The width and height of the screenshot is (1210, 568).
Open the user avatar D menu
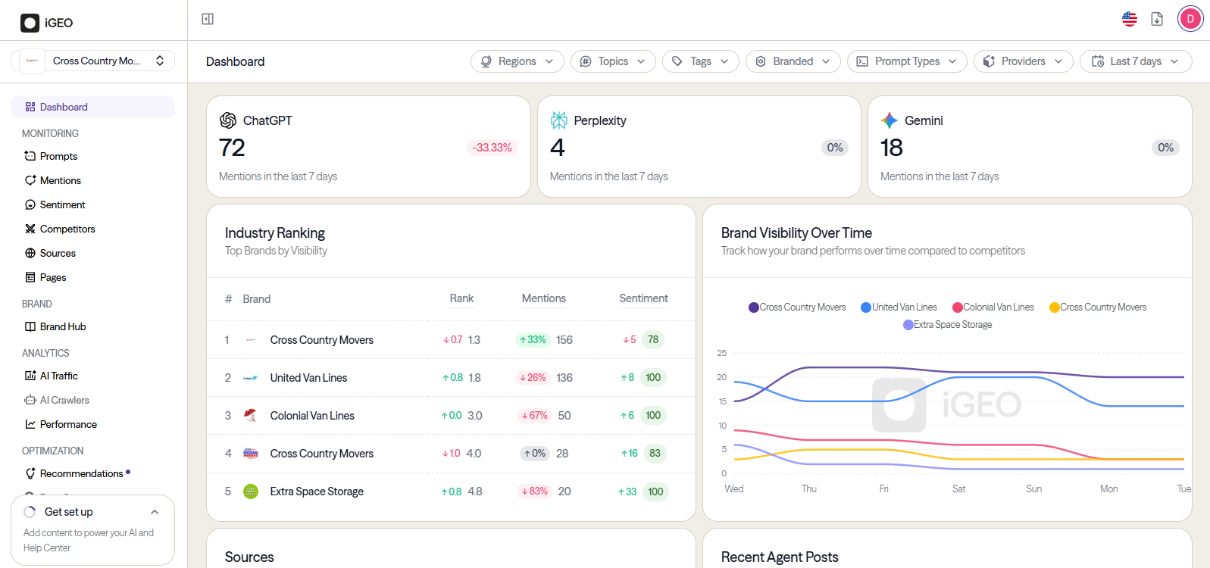coord(1190,19)
